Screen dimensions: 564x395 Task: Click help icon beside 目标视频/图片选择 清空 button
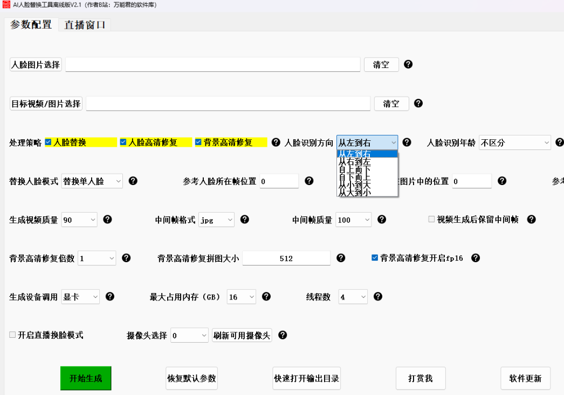[418, 104]
